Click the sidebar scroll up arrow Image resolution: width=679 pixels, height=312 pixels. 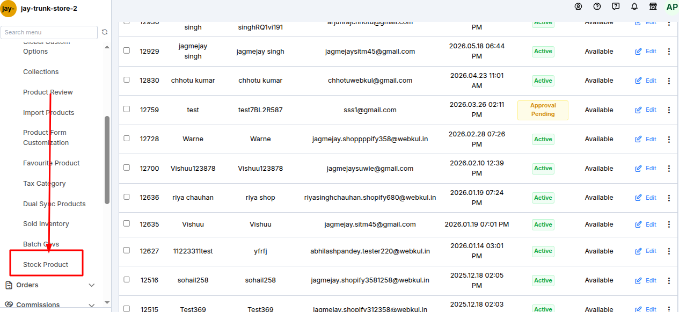pos(107,47)
